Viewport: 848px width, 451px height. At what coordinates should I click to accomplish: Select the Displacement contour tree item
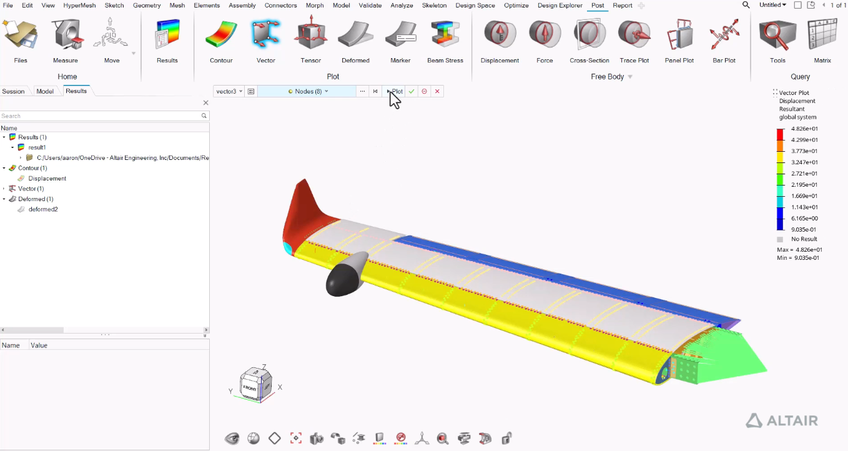click(x=47, y=179)
